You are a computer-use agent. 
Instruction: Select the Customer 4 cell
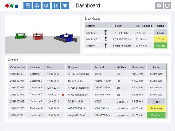(x=36, y=115)
